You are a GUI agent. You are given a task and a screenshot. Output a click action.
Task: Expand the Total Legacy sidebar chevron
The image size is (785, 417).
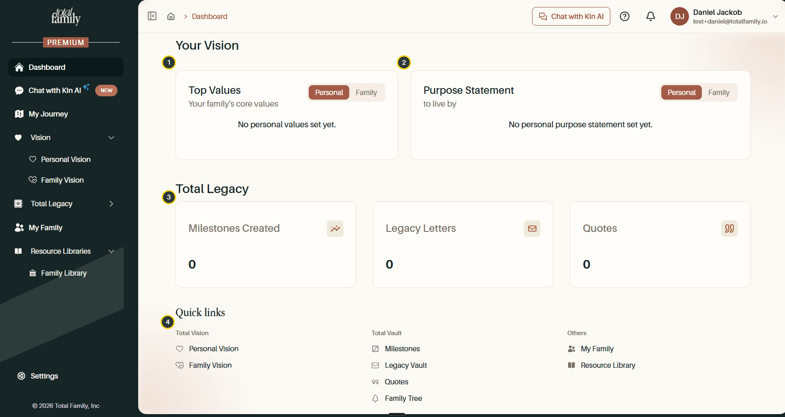pyautogui.click(x=111, y=204)
